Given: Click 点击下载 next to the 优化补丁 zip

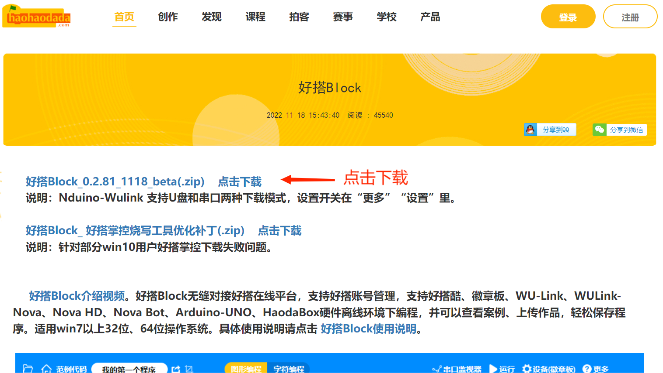Looking at the screenshot, I should pyautogui.click(x=280, y=230).
